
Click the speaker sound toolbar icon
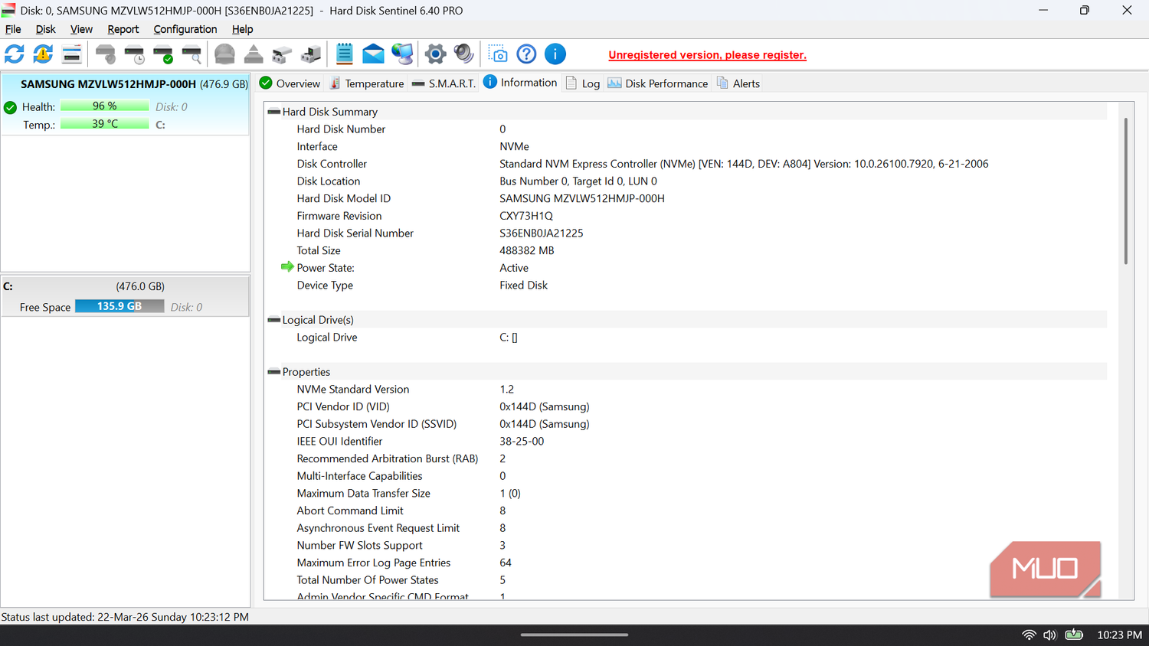464,54
